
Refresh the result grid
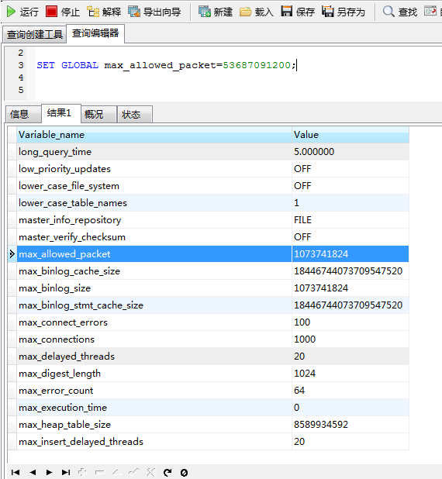(167, 472)
